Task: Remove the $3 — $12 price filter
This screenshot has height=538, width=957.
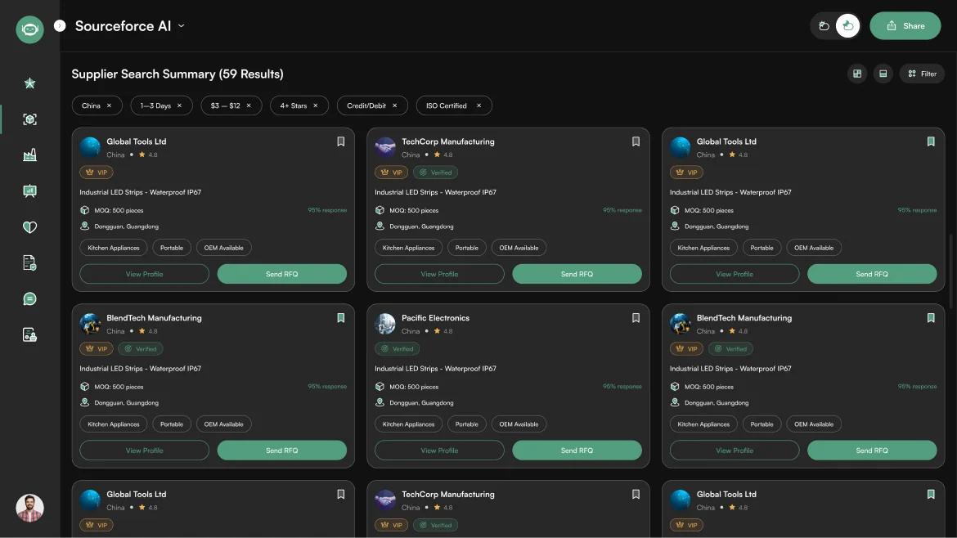Action: pos(249,105)
